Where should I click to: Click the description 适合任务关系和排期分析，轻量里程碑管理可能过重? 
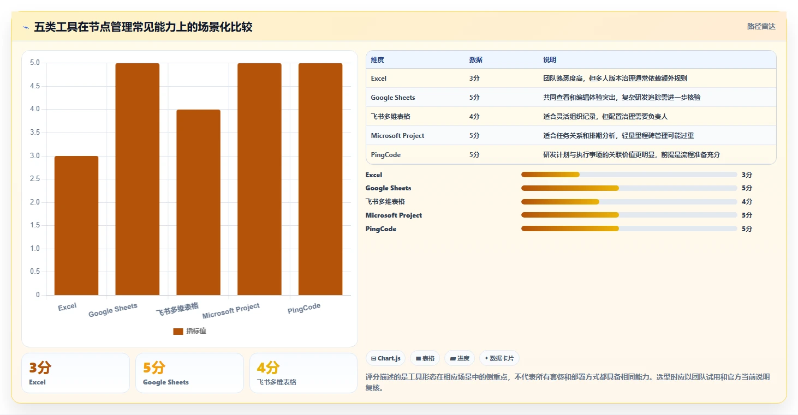618,136
